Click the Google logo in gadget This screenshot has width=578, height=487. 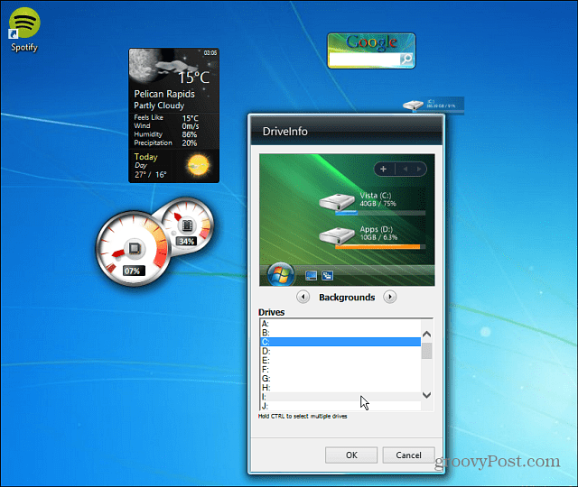tap(371, 42)
